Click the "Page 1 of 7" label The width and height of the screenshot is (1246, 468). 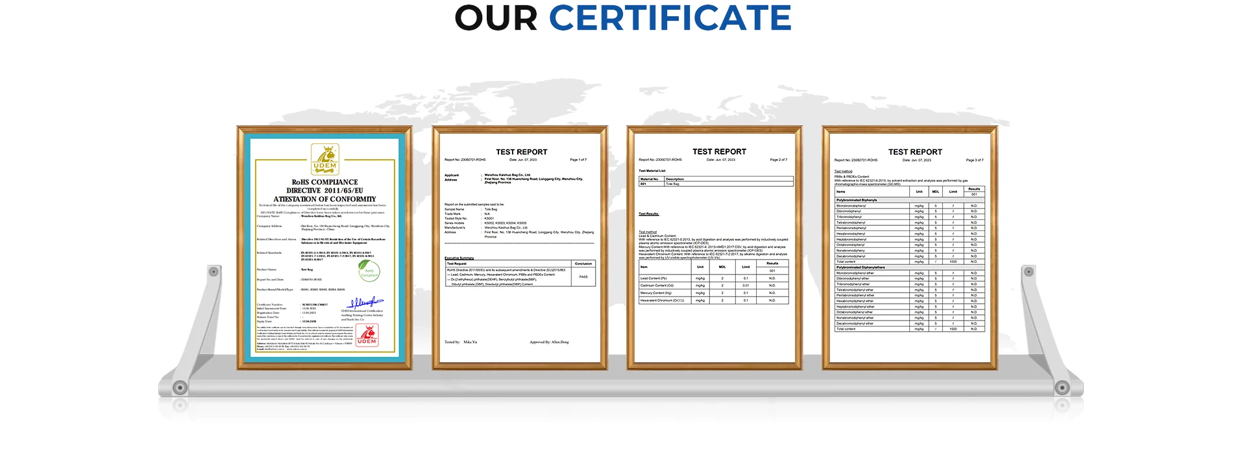tap(578, 160)
